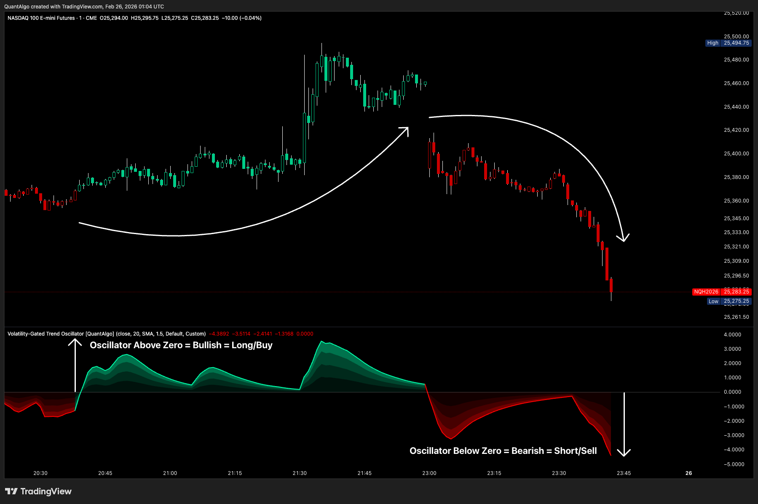Click the oscillator value −4.3892
The height and width of the screenshot is (504, 758).
tap(219, 334)
